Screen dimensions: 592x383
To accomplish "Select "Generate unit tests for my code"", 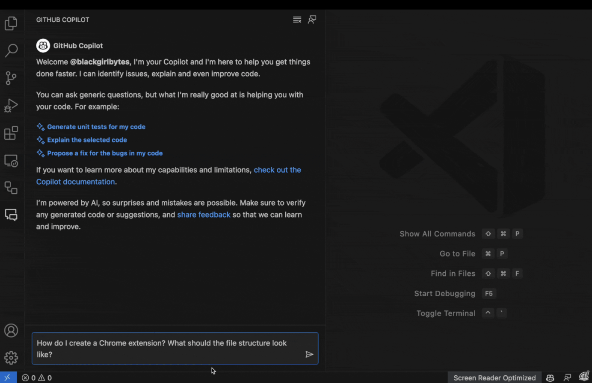I will point(96,127).
